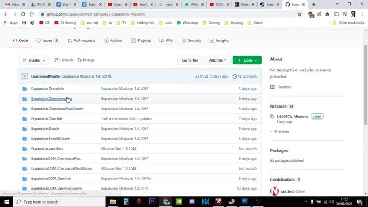Show hidden system tray icons

click(305, 202)
